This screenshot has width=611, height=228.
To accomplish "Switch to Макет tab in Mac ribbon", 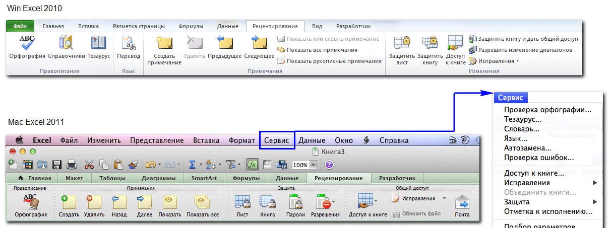I will 74,178.
